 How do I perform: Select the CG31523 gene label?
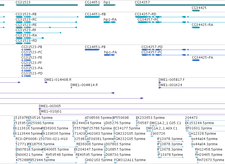pos(23,2)
